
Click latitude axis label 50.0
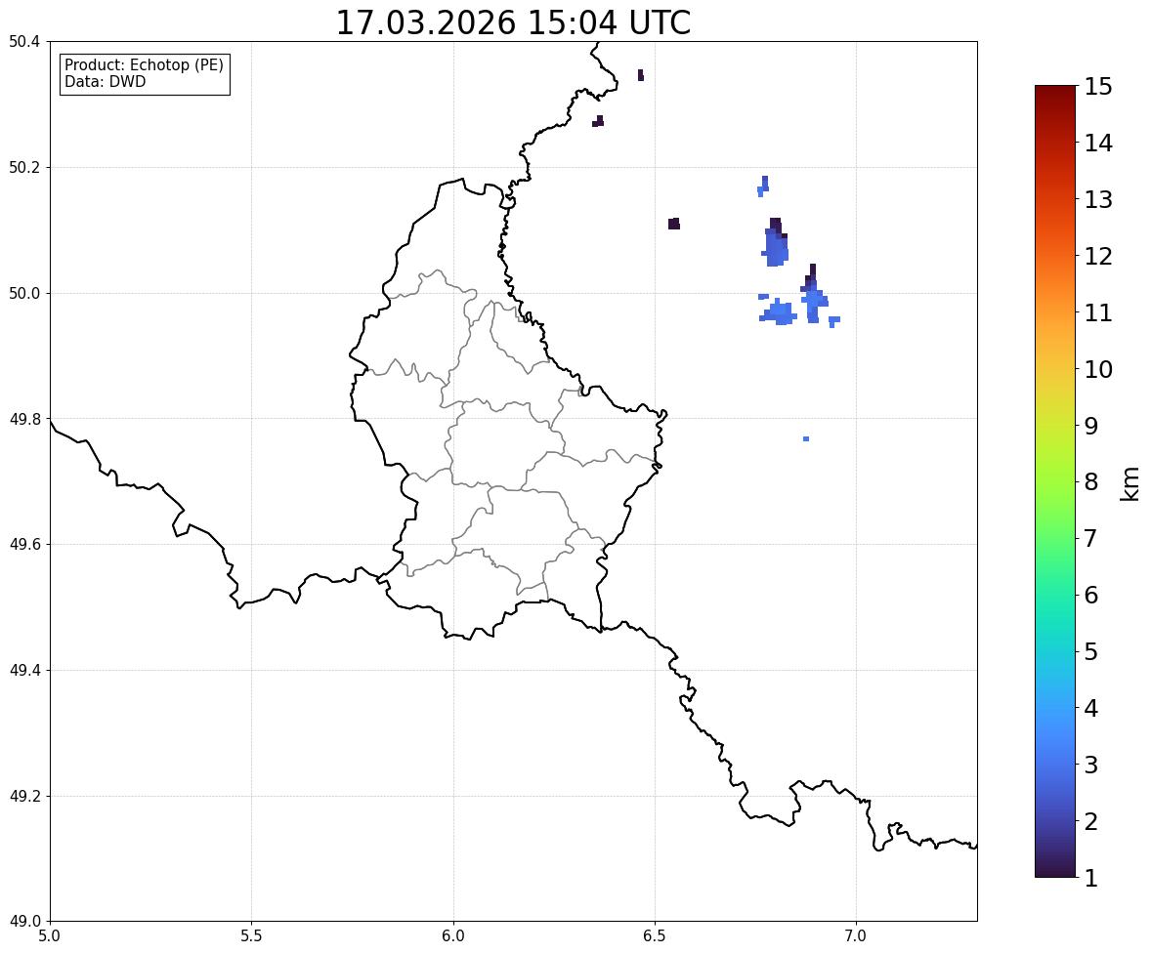click(x=23, y=294)
